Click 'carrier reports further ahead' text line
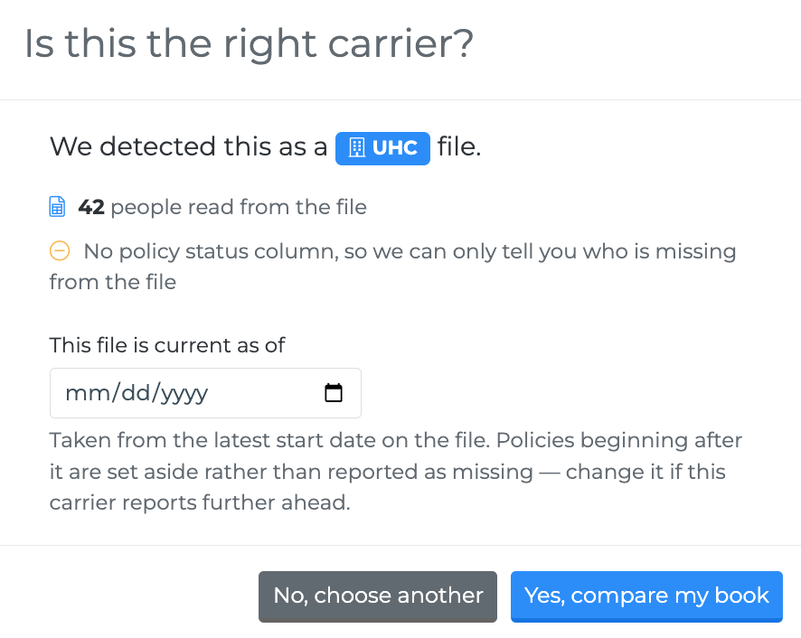This screenshot has height=638, width=801. pos(200,502)
